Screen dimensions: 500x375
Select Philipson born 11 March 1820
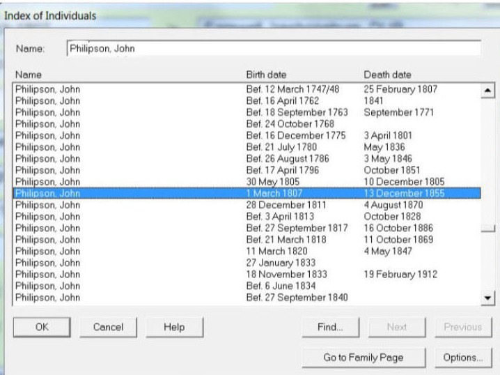tap(247, 251)
